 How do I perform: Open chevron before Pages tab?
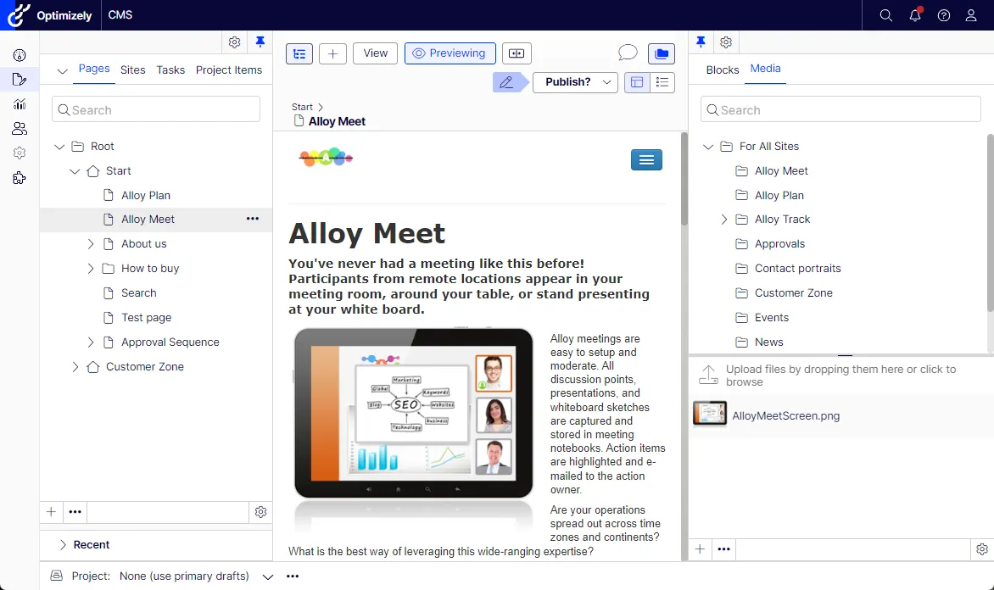(62, 71)
